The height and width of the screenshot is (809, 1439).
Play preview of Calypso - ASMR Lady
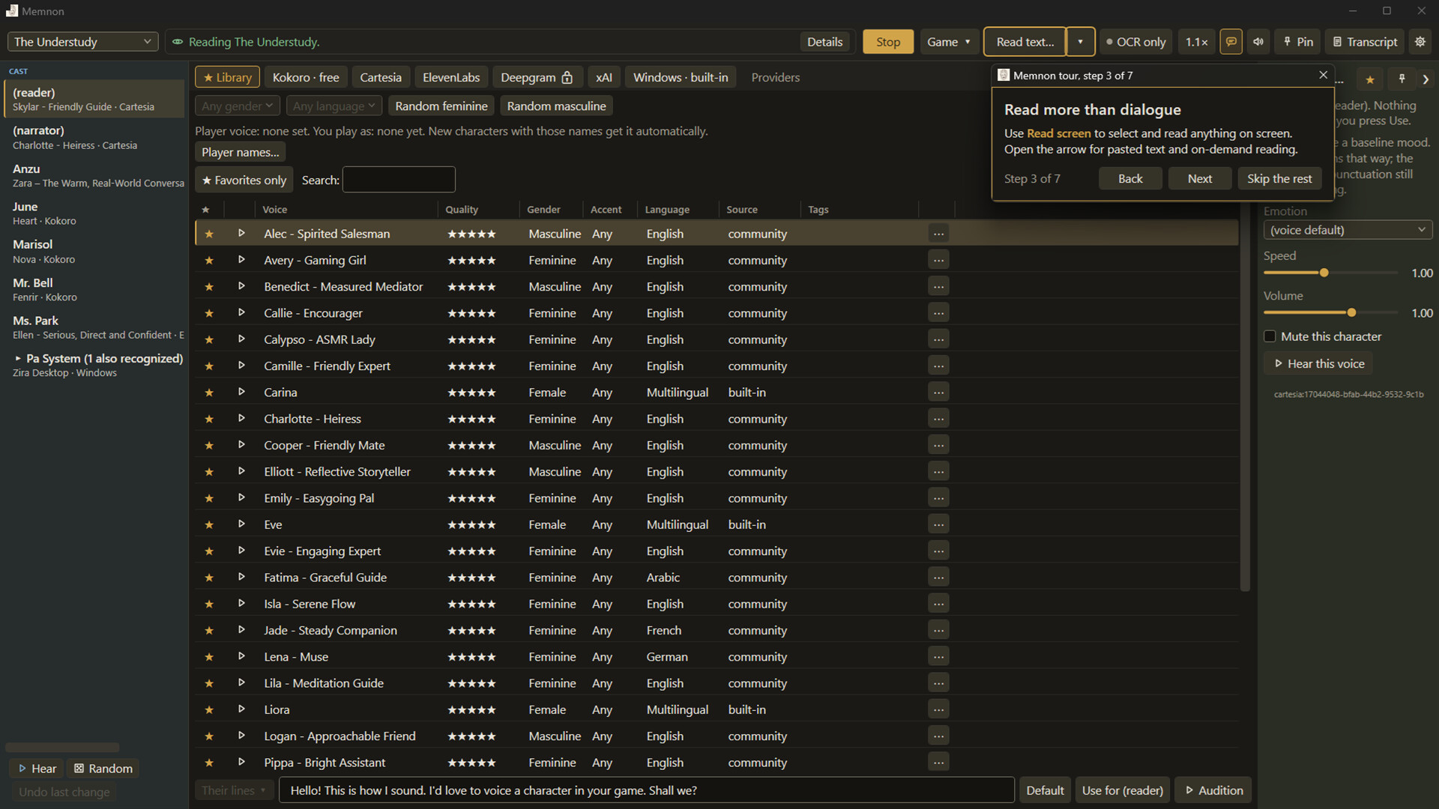point(241,339)
